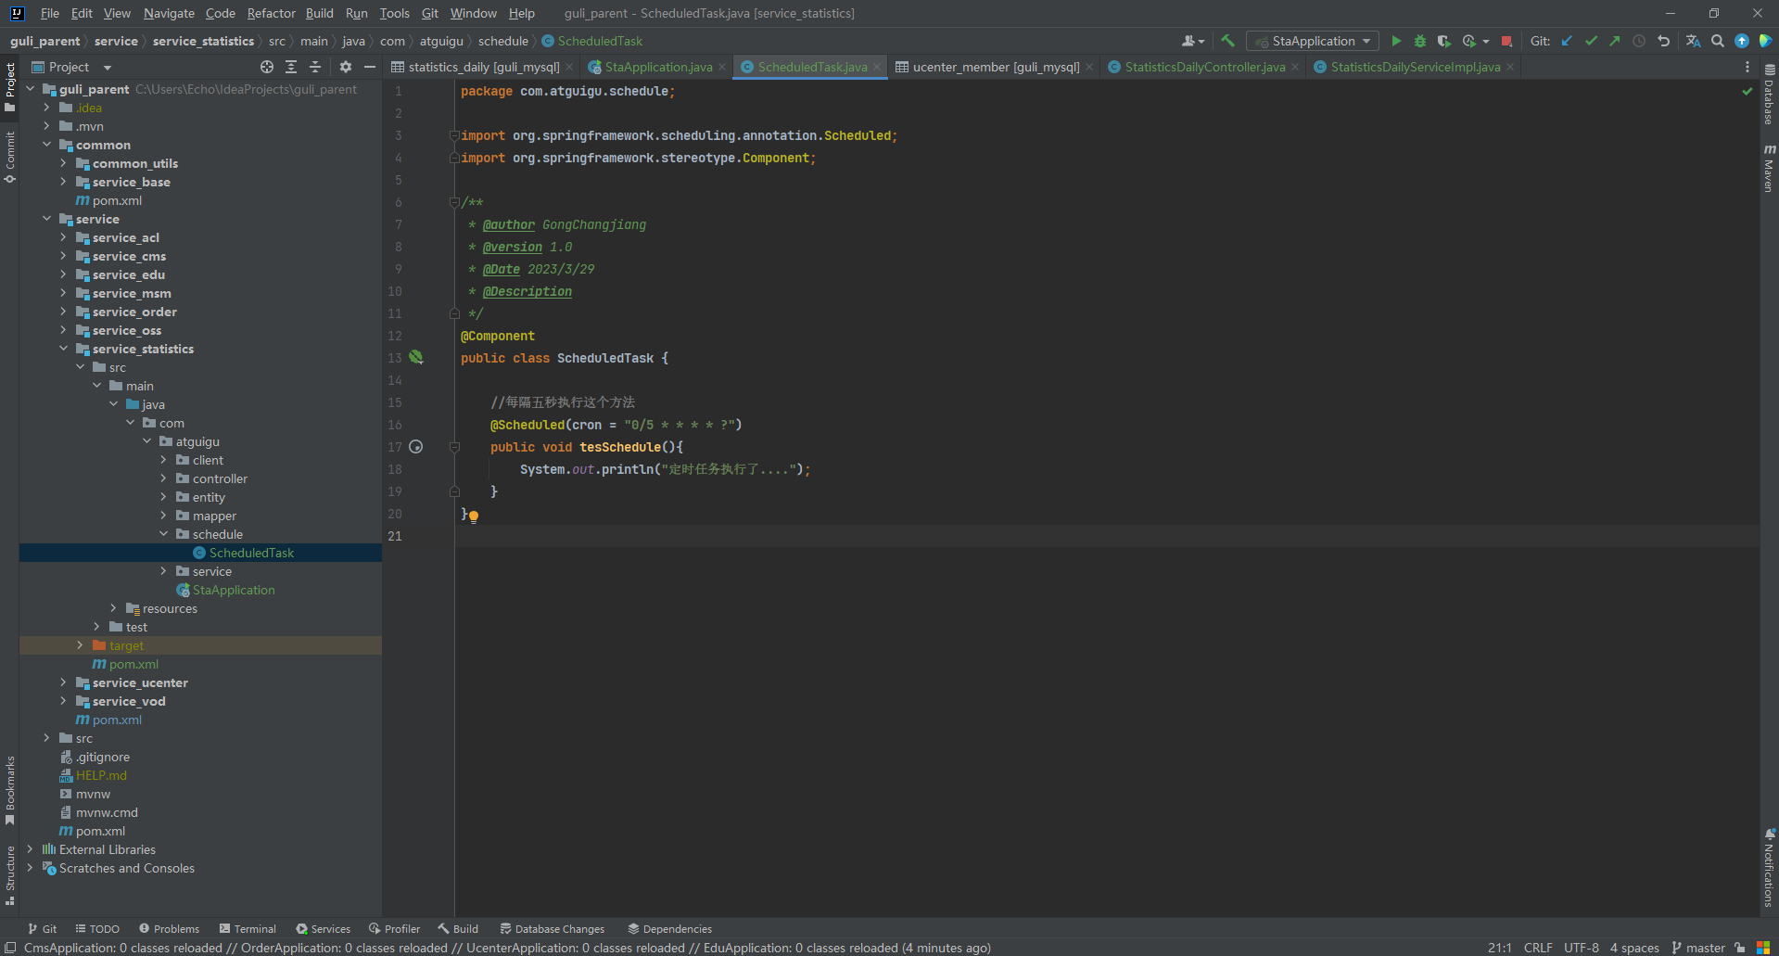Screen dimensions: 1779x956
Task: Toggle the Bookmarks tool window
Action: [10, 789]
